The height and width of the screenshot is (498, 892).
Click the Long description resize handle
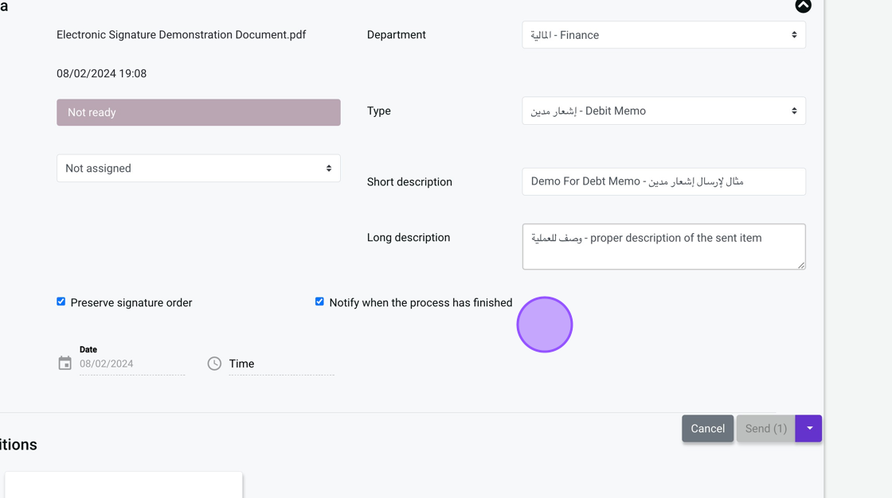click(801, 265)
